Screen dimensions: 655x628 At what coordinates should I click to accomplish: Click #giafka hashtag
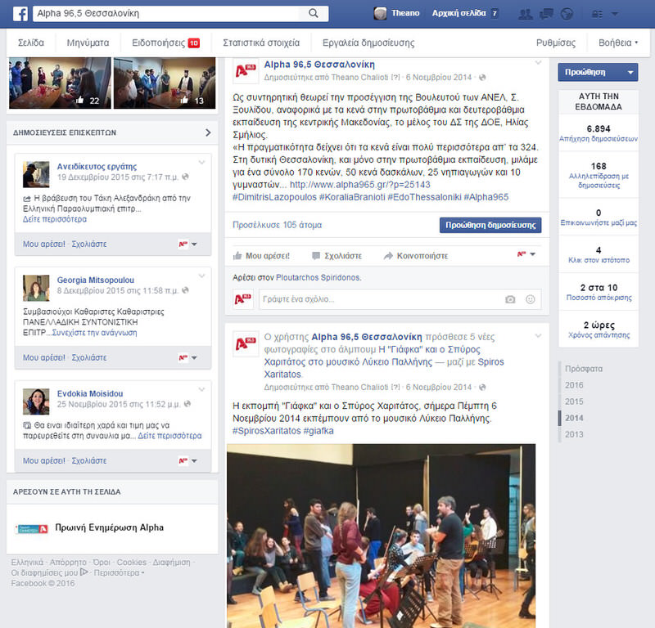pos(318,431)
